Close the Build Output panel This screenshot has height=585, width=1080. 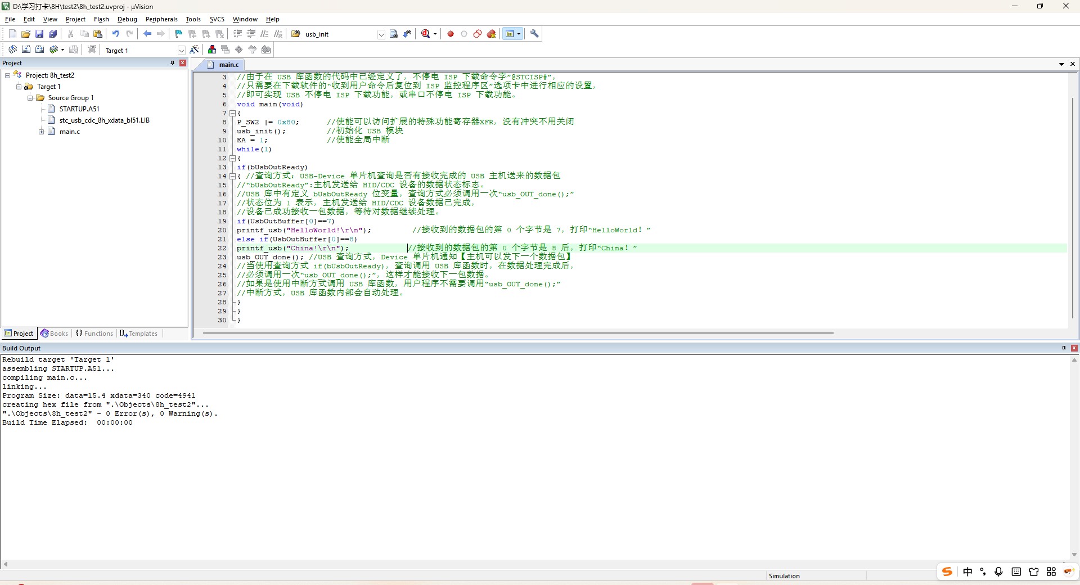pos(1074,348)
